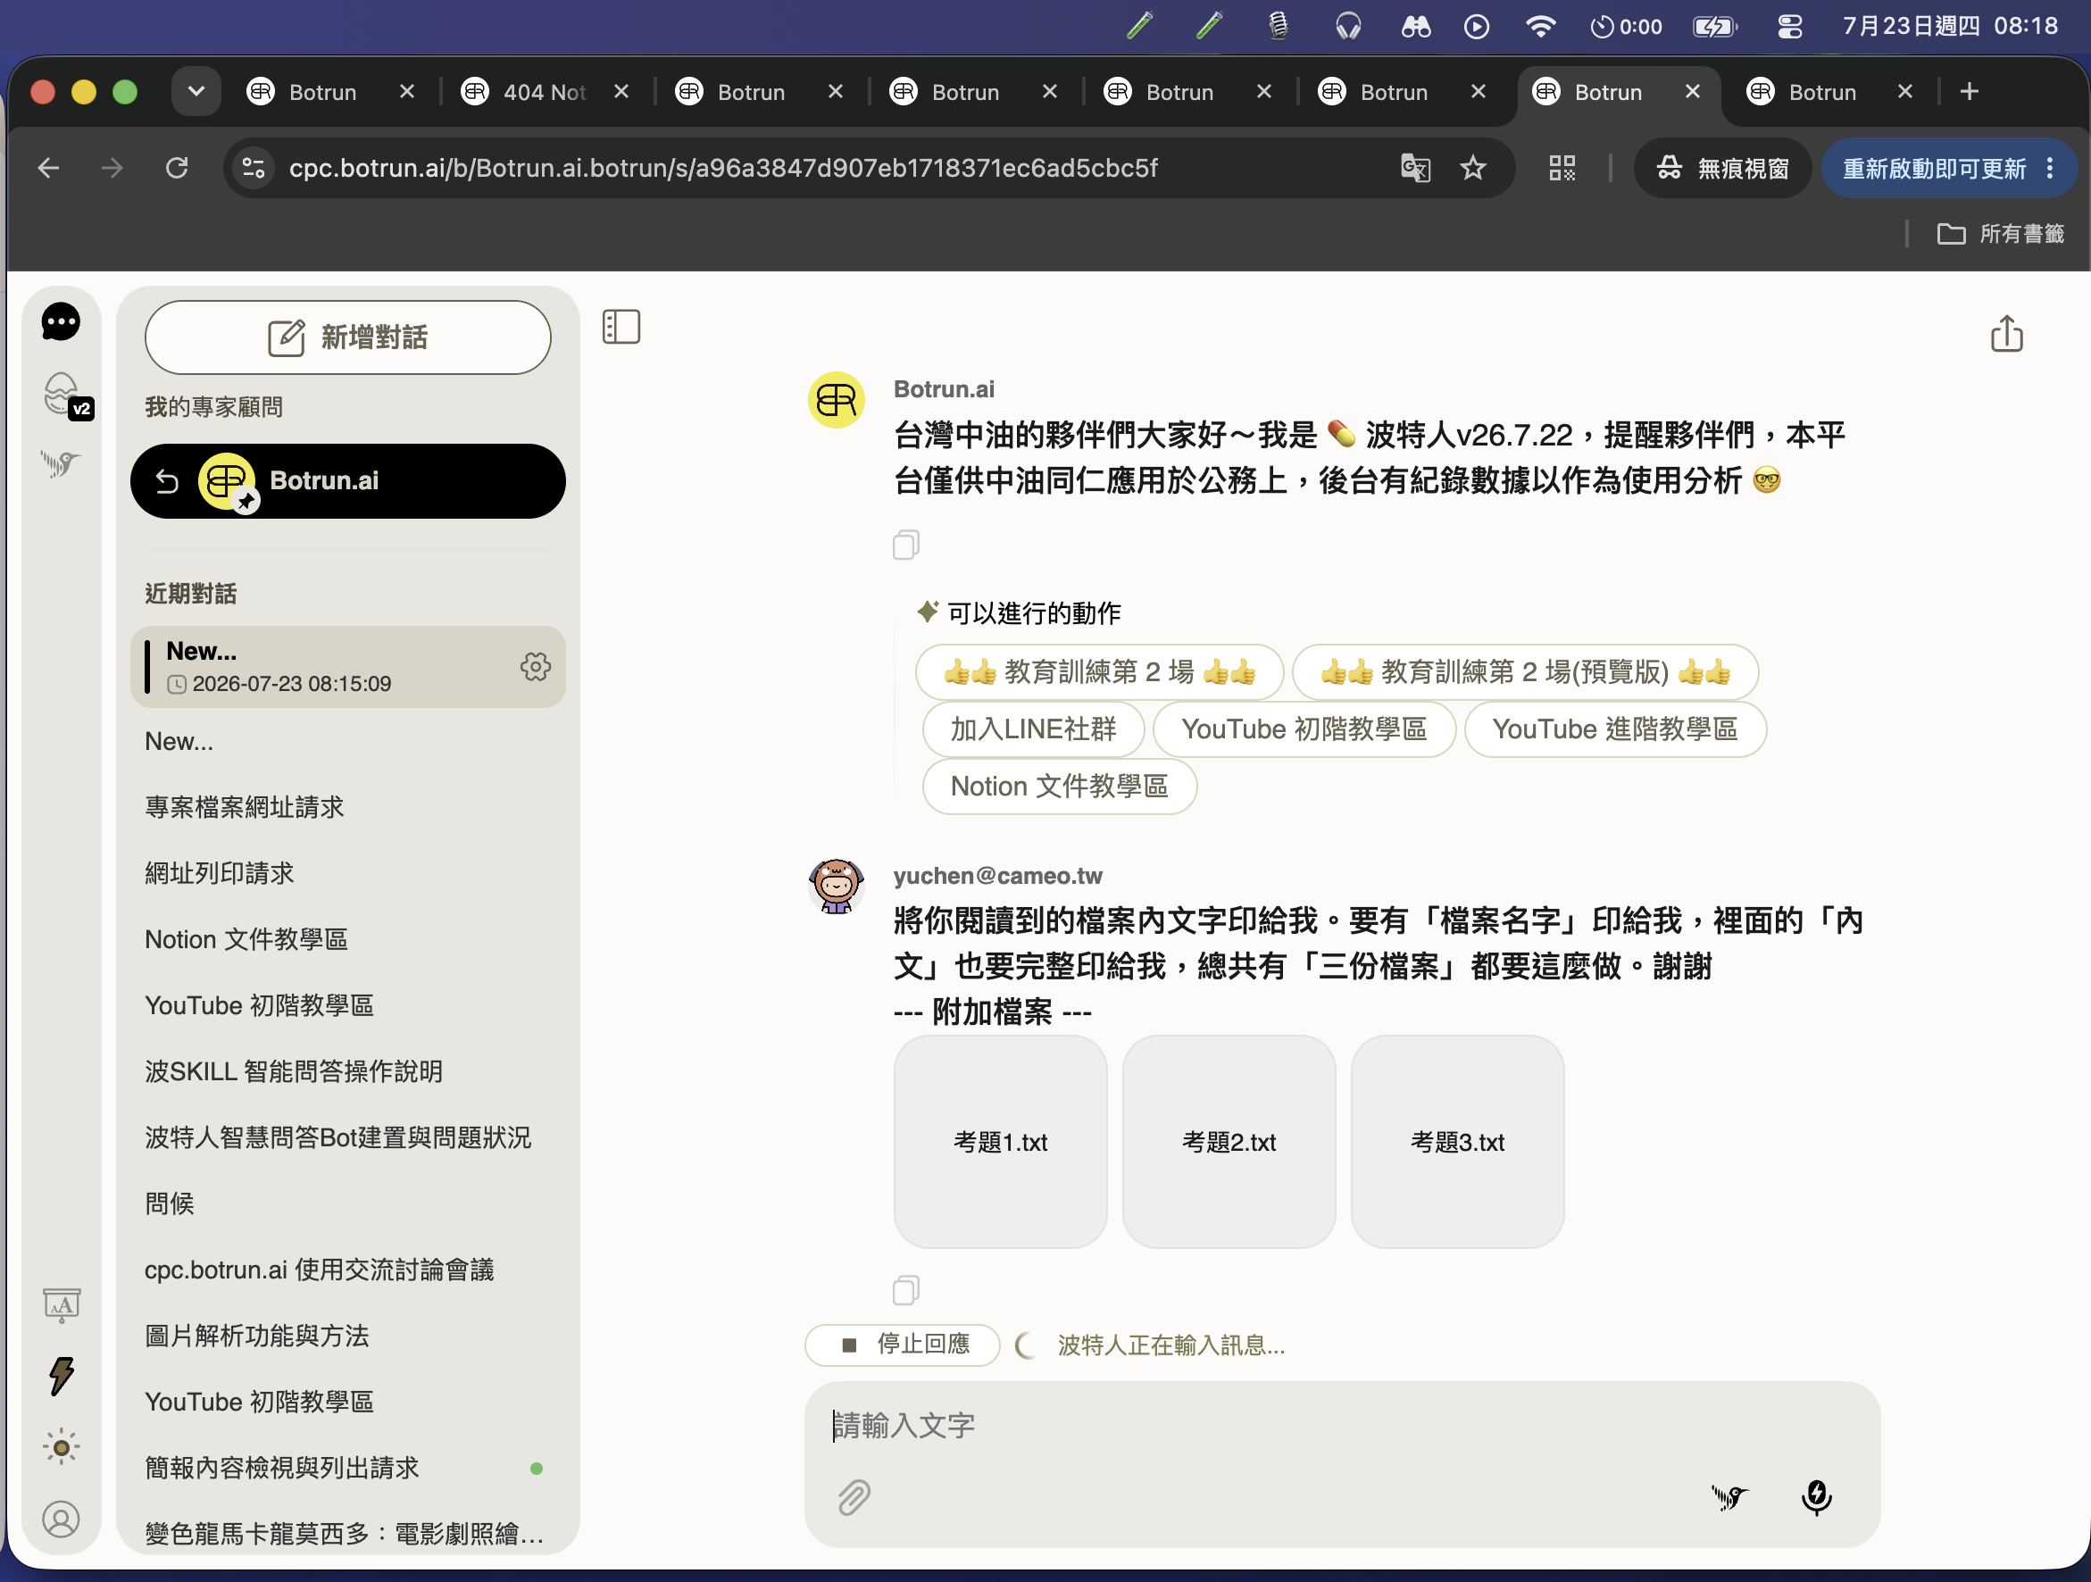This screenshot has height=1582, width=2091.
Task: Click the Wi-Fi menu bar icon
Action: click(x=1540, y=27)
